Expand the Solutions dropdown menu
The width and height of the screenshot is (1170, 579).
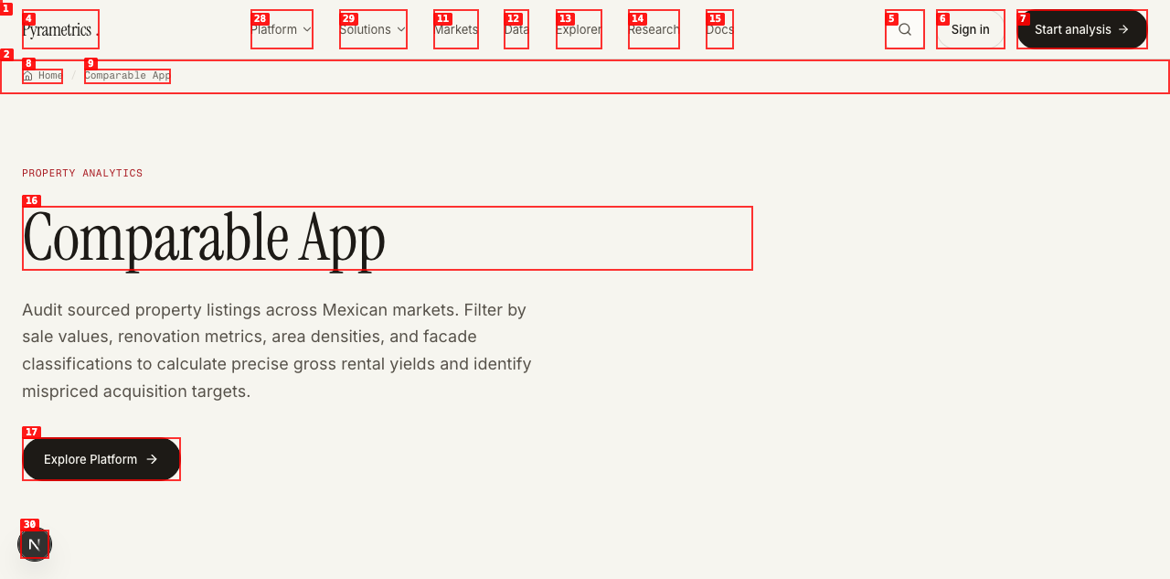(373, 29)
